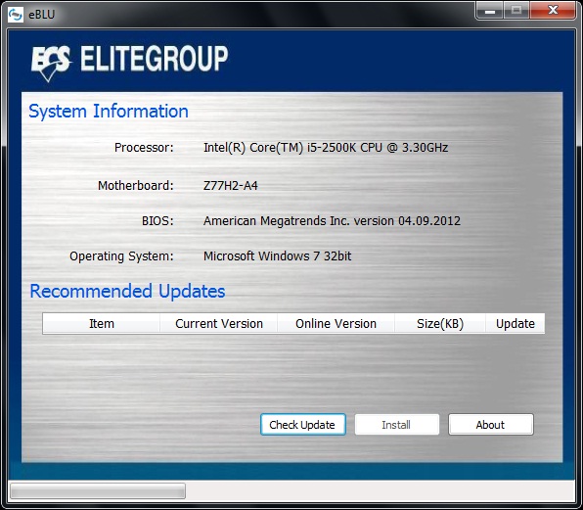Click the Recommended Updates heading
This screenshot has height=510, width=583.
[x=127, y=291]
